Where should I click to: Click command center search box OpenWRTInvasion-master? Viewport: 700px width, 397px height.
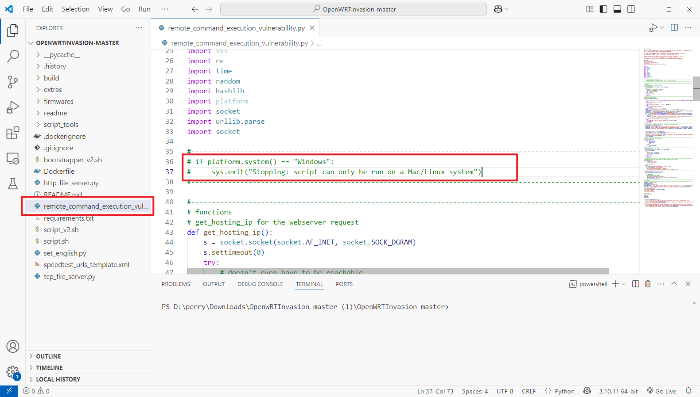(x=353, y=9)
